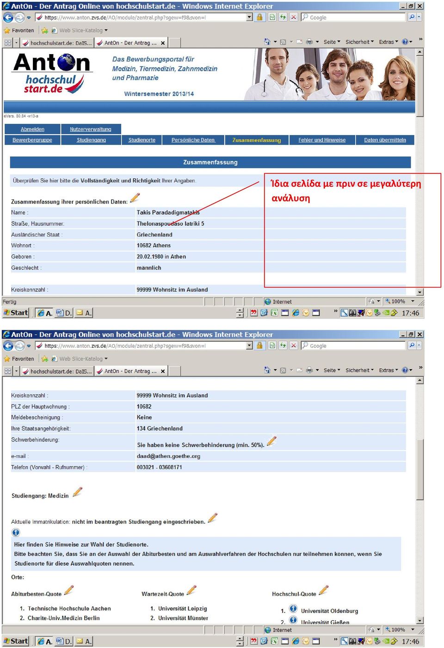Screen dimensions: 444x648
Task: Click Back arrow in lower browser window
Action: (x=8, y=346)
